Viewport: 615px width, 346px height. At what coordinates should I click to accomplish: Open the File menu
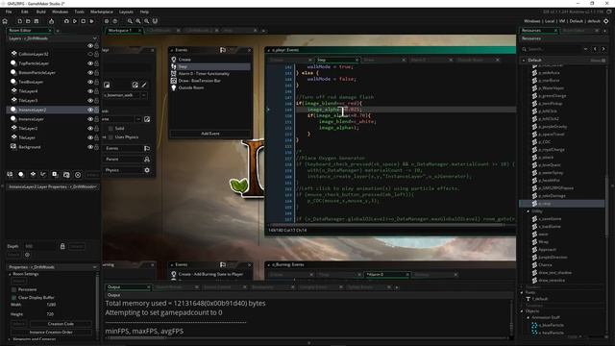(x=9, y=12)
